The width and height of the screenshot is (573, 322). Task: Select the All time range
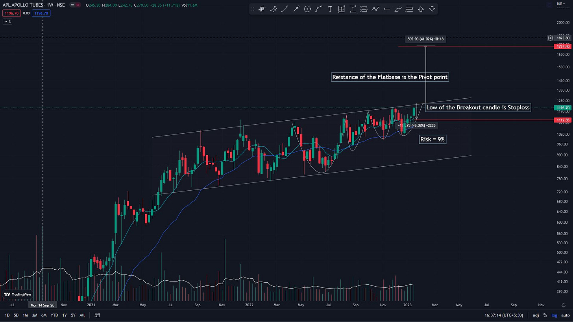[x=82, y=315]
